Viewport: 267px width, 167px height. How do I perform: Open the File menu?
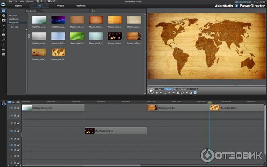coord(10,1)
